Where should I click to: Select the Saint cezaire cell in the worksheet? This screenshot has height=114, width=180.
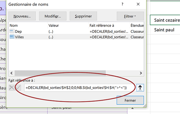(165, 20)
